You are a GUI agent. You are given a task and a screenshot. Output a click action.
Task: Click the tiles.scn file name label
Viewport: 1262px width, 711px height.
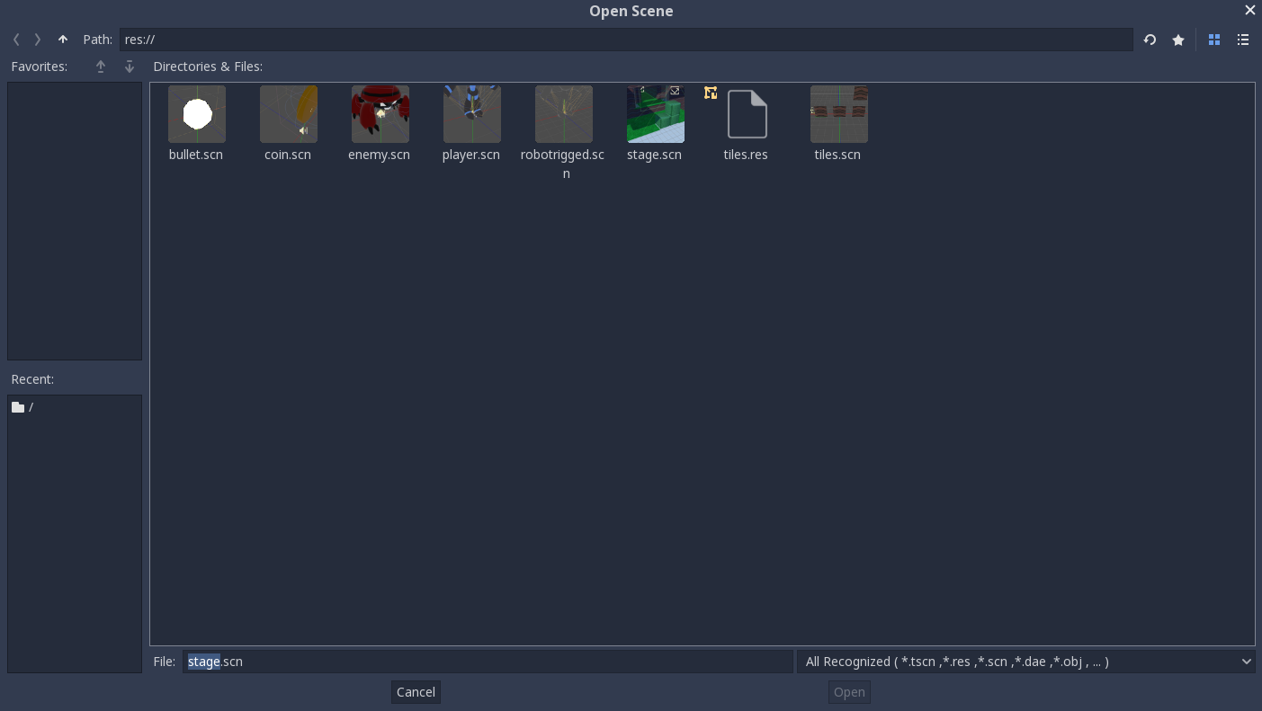point(837,155)
